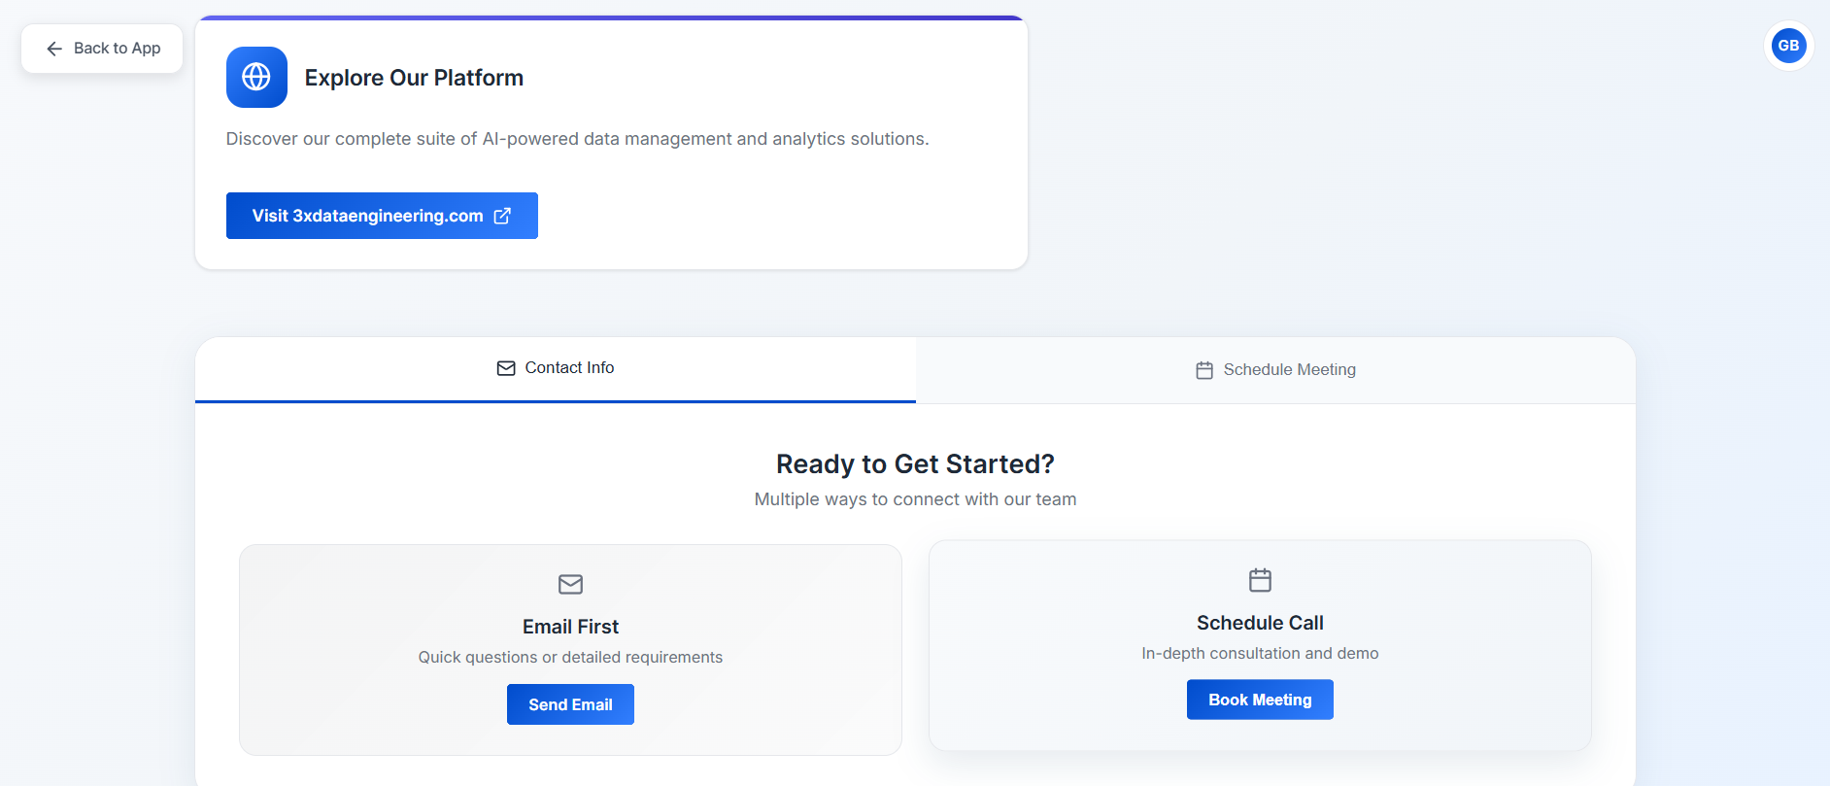The width and height of the screenshot is (1830, 786).
Task: Switch to the Schedule Meeting tab
Action: 1275,370
